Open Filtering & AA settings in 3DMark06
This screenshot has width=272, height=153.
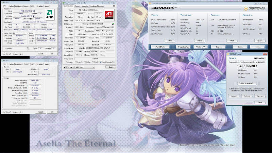click(201, 47)
